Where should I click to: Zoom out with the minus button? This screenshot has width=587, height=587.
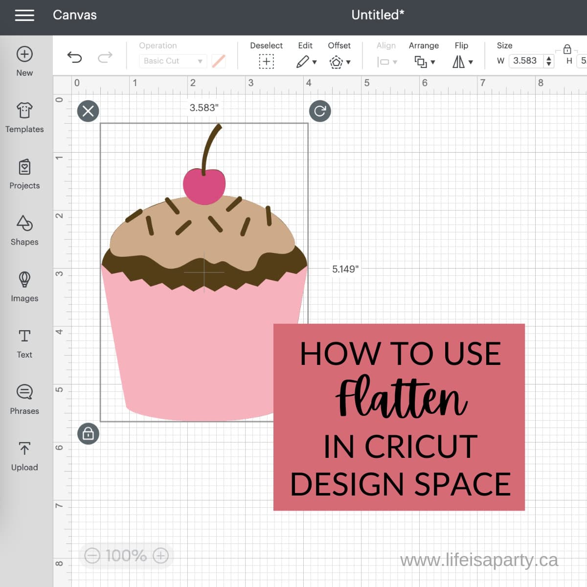[92, 556]
